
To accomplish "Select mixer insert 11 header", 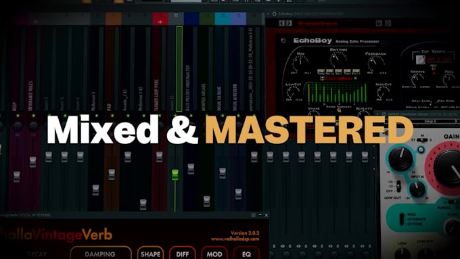I will coord(176,18).
